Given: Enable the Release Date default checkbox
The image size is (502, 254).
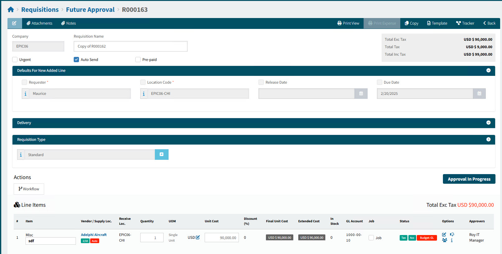Looking at the screenshot, I should coord(261,82).
